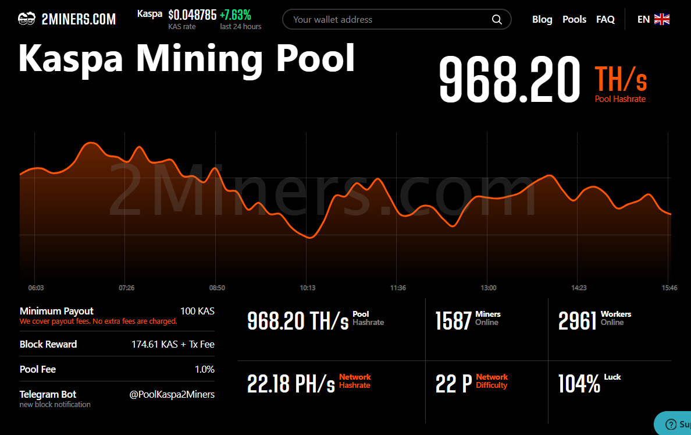Viewport: 691px width, 435px height.
Task: Click the 22.18 PH/s Network Hashrate stat
Action: pos(309,383)
